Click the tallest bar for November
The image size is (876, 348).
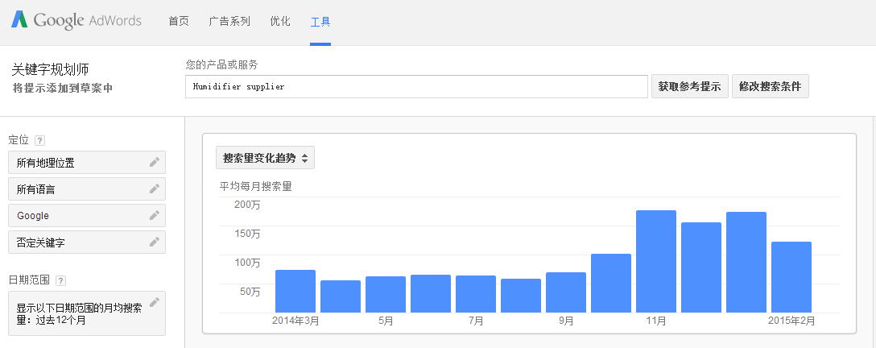[x=656, y=261]
